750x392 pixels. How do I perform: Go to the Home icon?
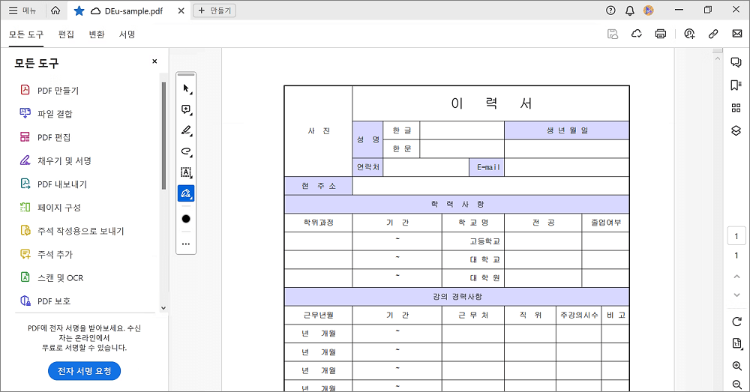point(55,10)
